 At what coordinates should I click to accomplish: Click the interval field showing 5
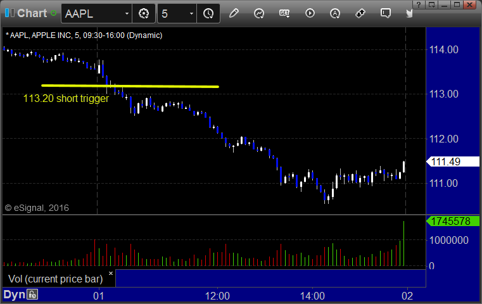(x=174, y=13)
